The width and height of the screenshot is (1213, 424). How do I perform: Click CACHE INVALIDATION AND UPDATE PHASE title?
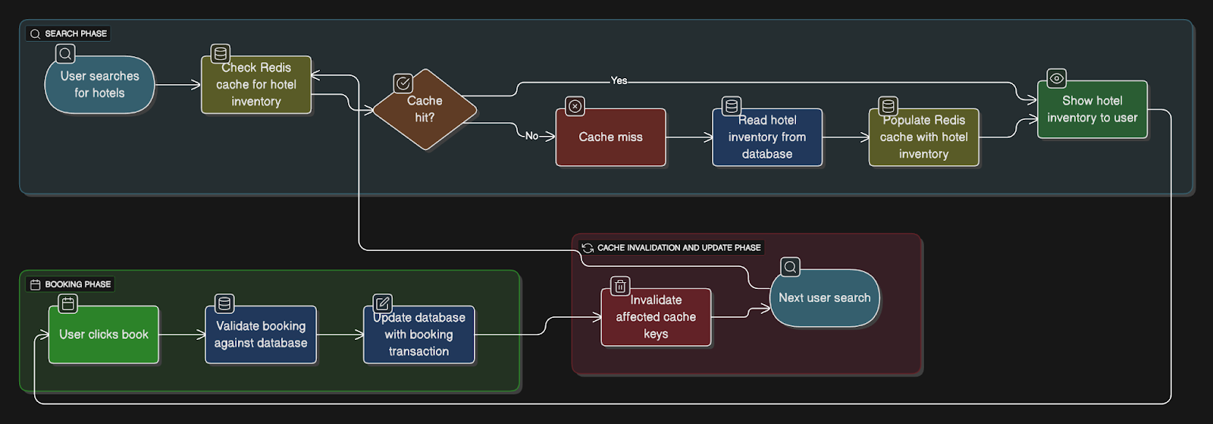679,248
